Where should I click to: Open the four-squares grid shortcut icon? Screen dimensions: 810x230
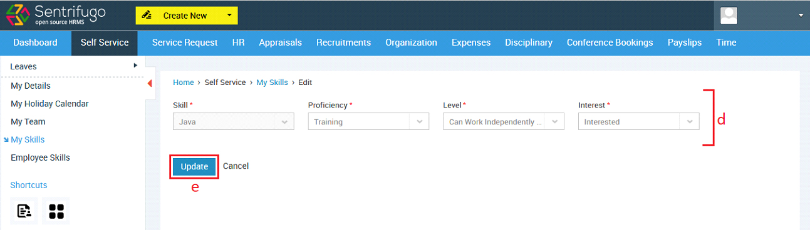[56, 211]
